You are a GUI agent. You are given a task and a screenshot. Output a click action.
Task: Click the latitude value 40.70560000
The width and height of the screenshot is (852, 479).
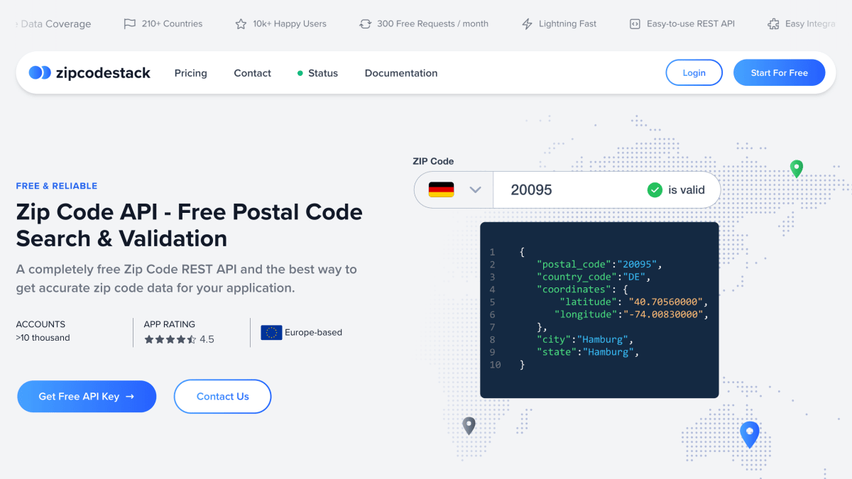click(666, 302)
